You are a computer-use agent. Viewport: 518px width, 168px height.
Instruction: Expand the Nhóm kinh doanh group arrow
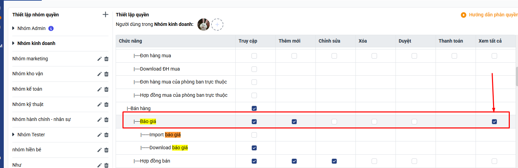(x=14, y=43)
